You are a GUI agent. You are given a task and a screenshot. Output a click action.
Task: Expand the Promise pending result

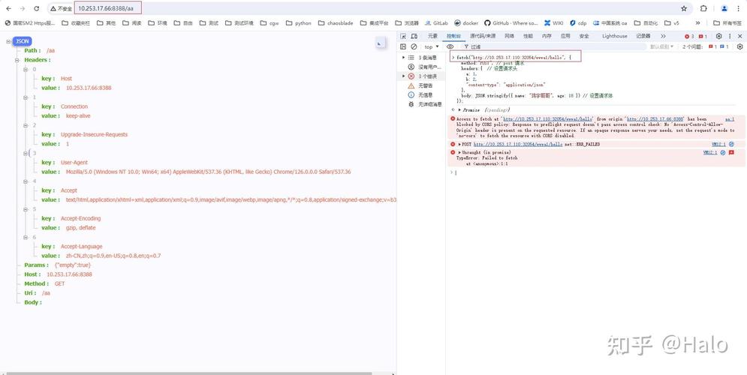pyautogui.click(x=459, y=110)
